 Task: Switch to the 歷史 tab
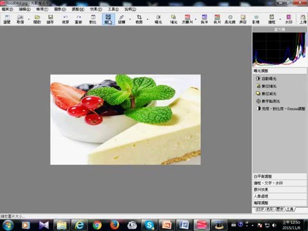point(280,209)
